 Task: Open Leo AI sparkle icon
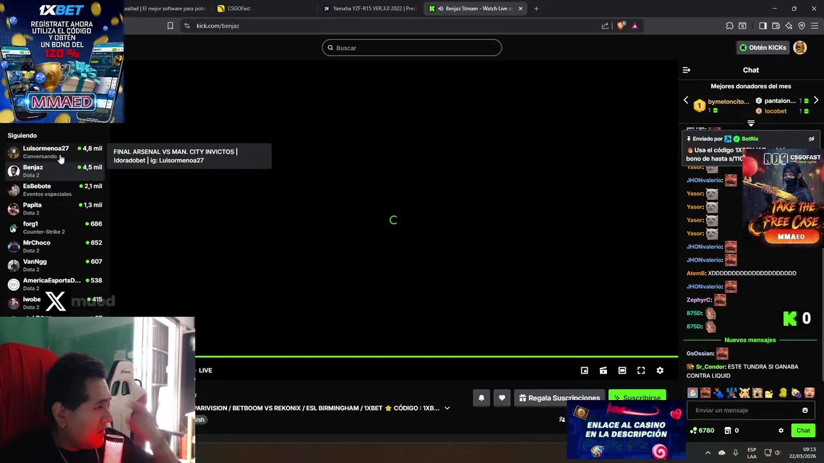coord(789,26)
